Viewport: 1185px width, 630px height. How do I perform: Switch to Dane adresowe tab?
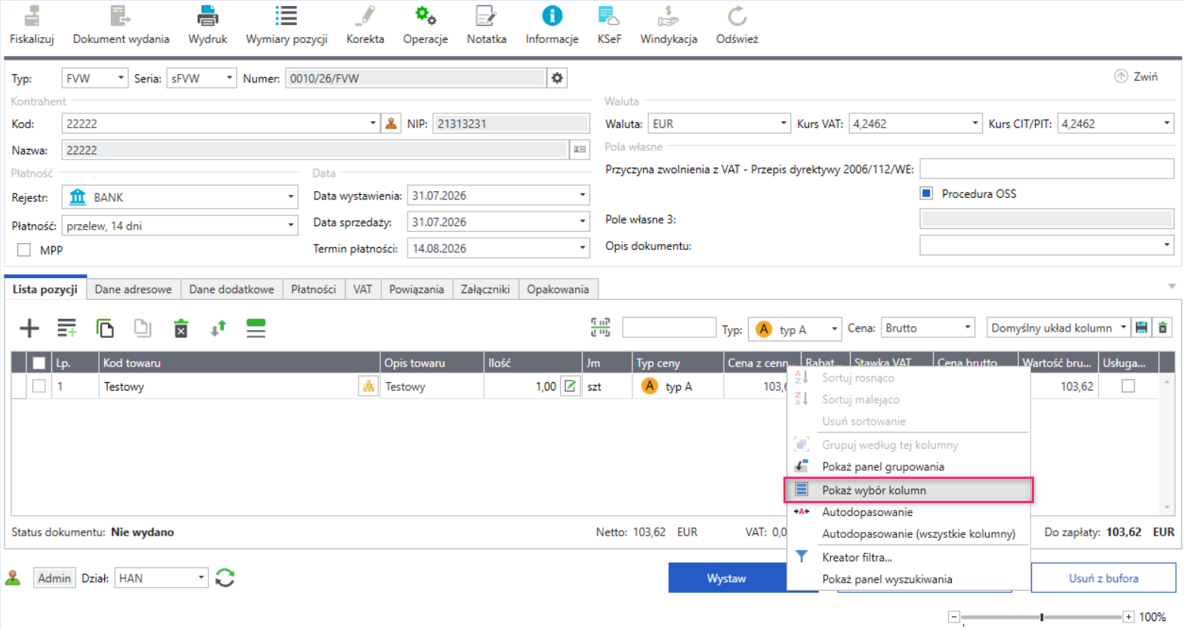point(133,289)
